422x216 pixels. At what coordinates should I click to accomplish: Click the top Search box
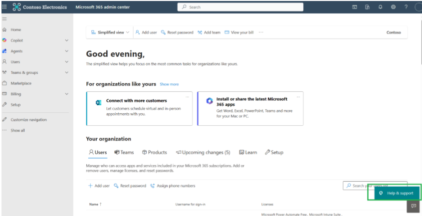240,7
